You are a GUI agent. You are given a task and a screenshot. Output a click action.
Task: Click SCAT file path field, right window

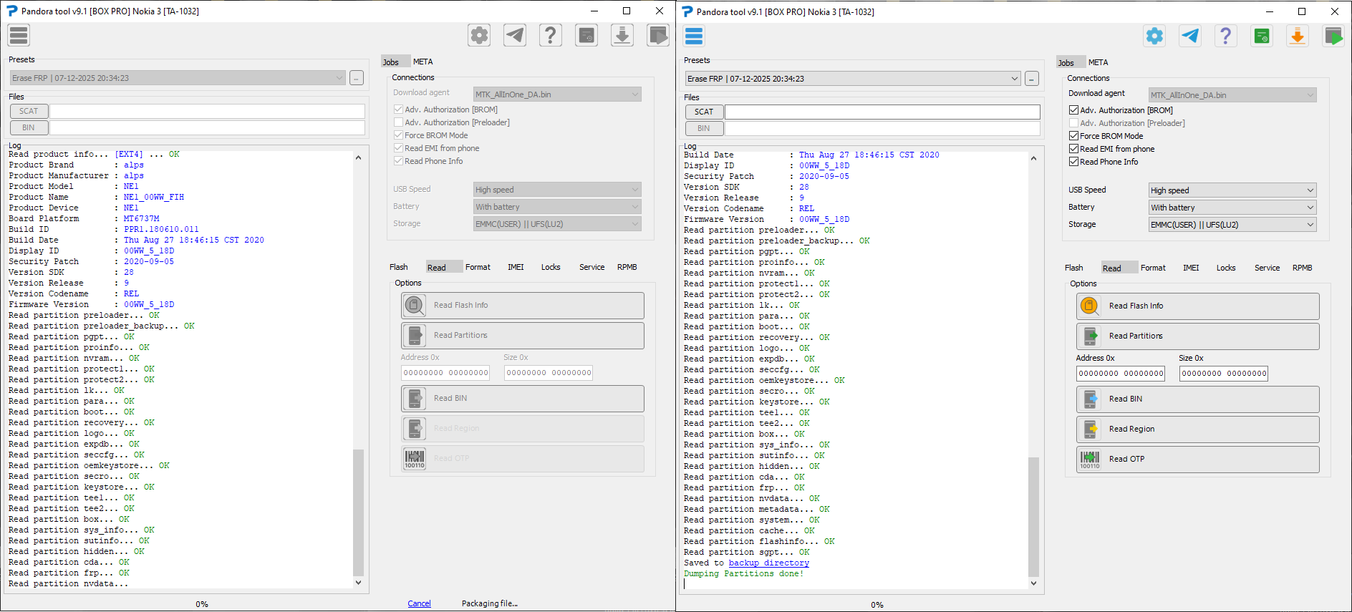tap(882, 112)
